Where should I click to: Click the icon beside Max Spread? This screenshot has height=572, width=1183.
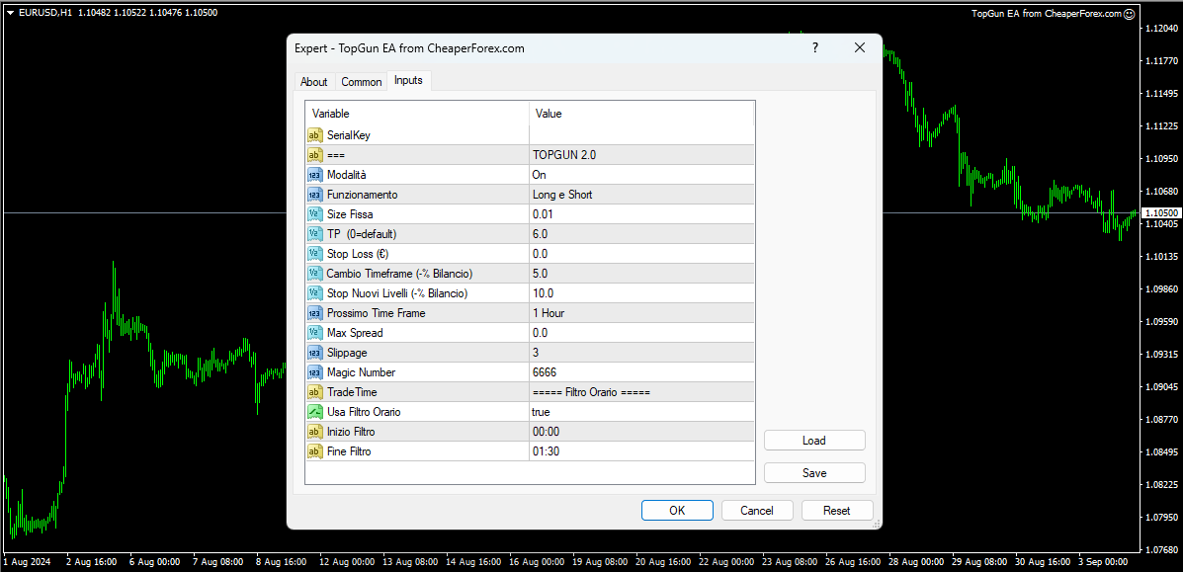(x=315, y=333)
